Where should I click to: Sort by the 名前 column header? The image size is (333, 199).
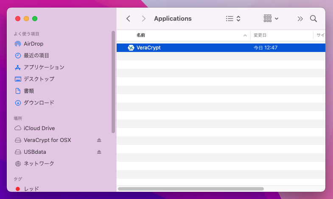coord(141,35)
